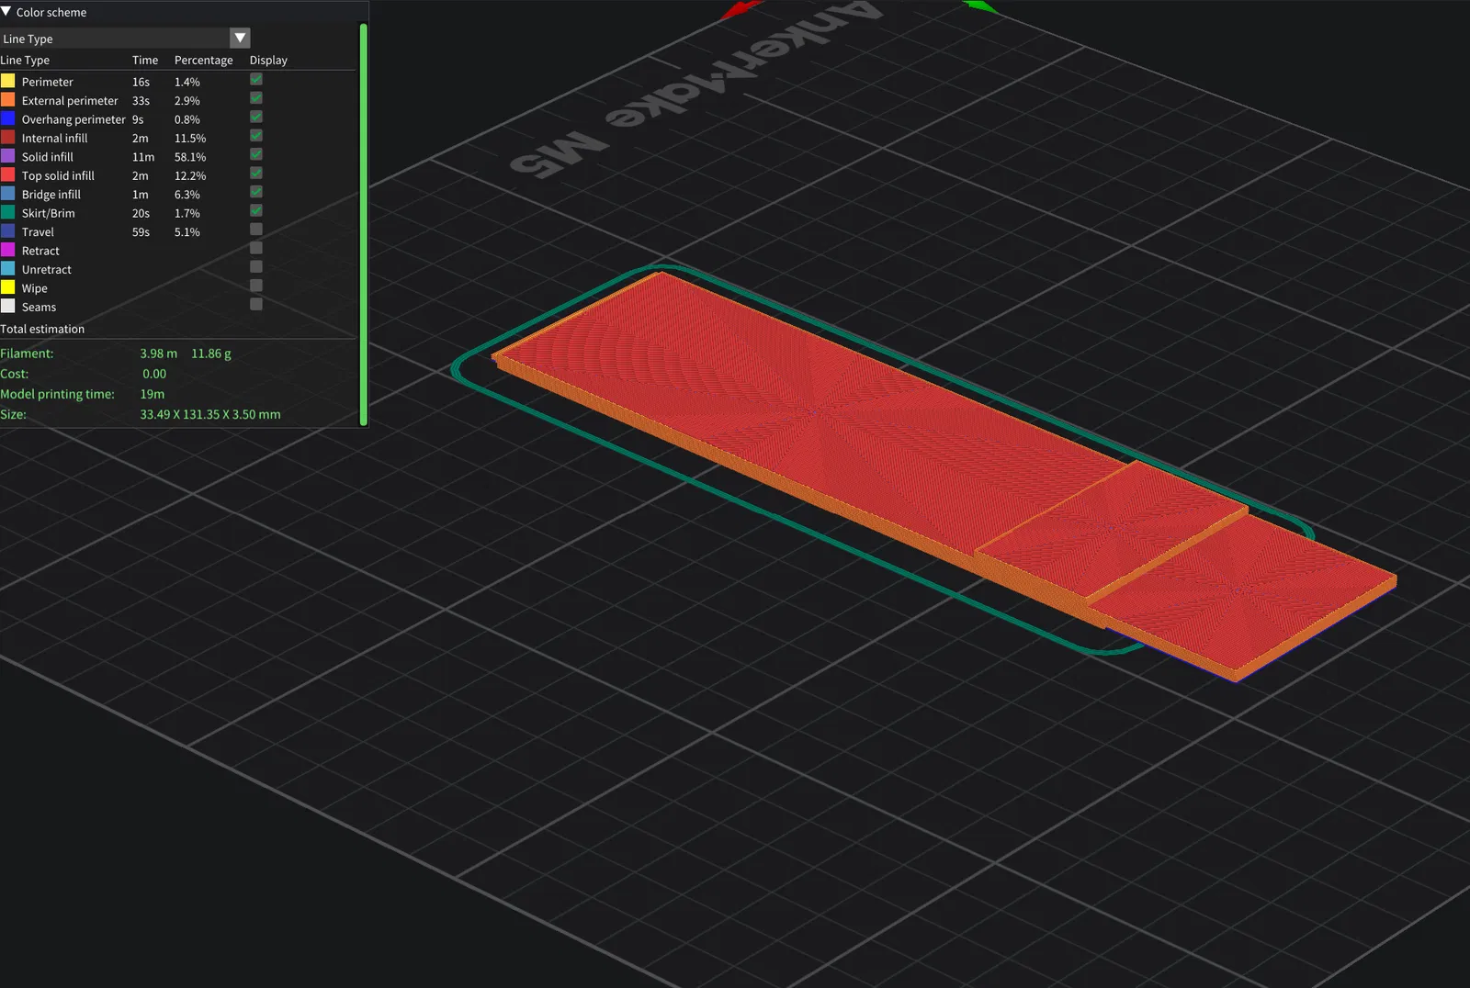Disable display of Perimeter lines
Image resolution: width=1470 pixels, height=988 pixels.
pos(256,80)
